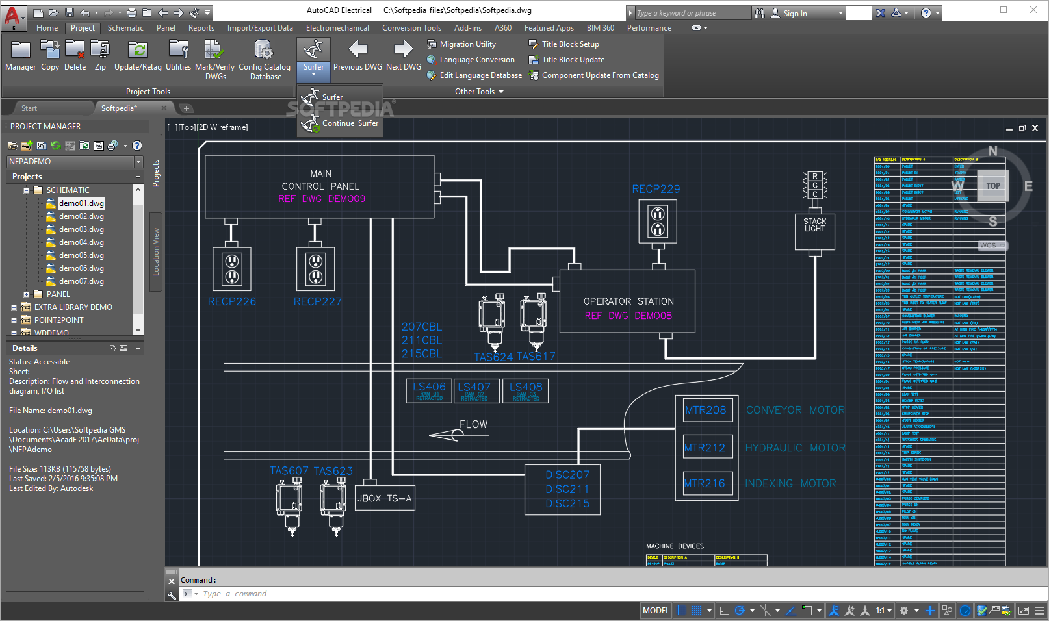Image resolution: width=1049 pixels, height=621 pixels.
Task: Click Undo arrow in quick access toolbar
Action: click(85, 12)
